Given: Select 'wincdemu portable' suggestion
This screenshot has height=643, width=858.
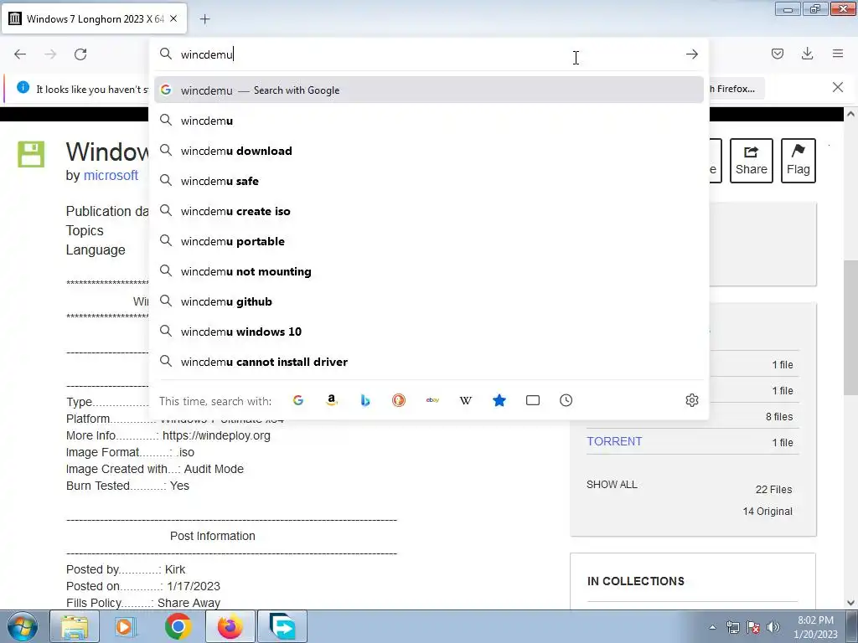Looking at the screenshot, I should point(429,241).
